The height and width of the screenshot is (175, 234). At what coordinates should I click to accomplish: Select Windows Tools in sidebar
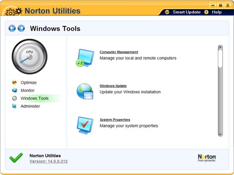pos(35,98)
